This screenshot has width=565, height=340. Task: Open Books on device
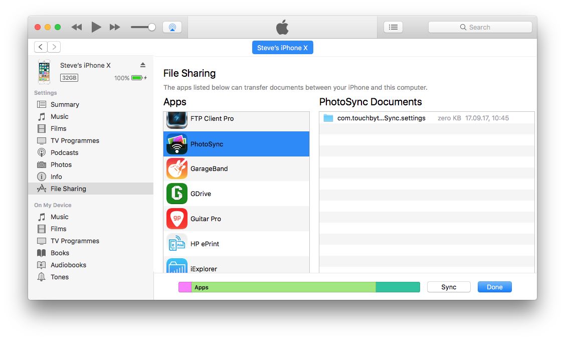(90, 253)
